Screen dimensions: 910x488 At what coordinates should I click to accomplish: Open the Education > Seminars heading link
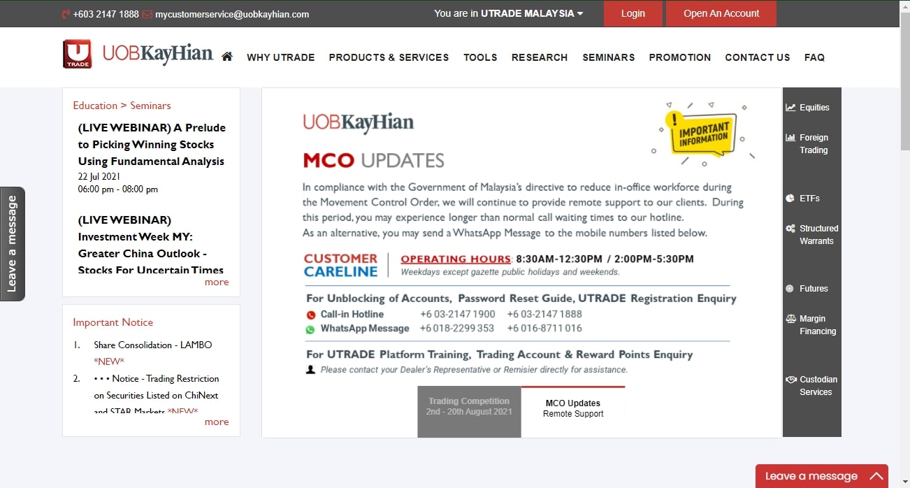point(122,106)
